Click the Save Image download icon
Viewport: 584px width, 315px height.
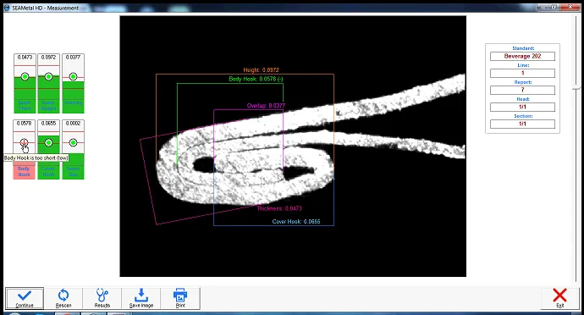(x=141, y=298)
